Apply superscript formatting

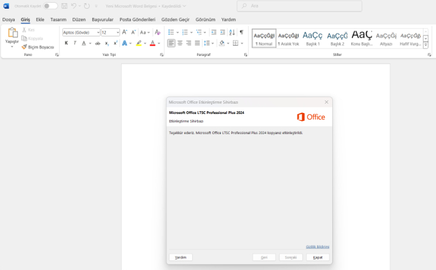115,43
